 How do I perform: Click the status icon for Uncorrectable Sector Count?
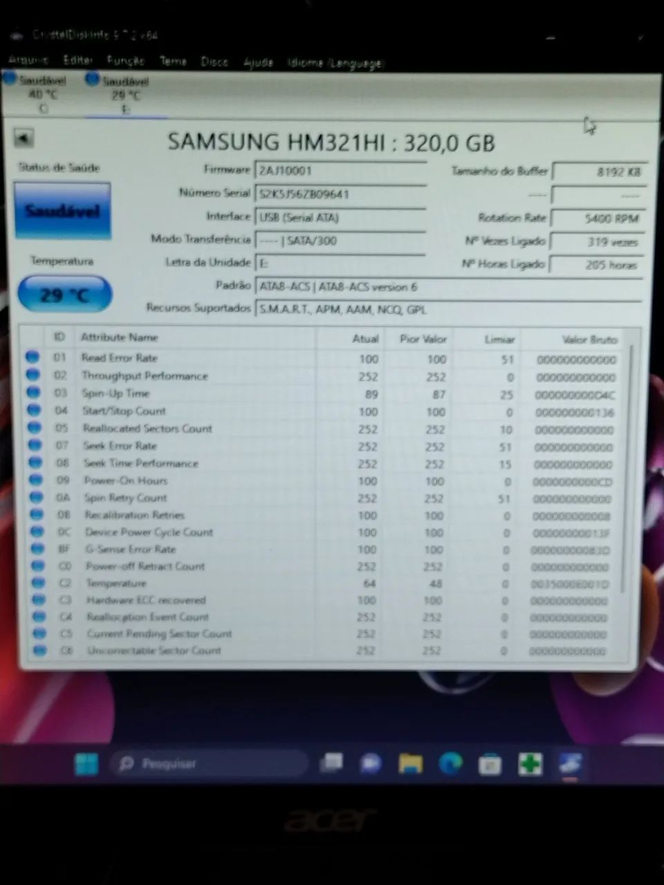tap(40, 650)
